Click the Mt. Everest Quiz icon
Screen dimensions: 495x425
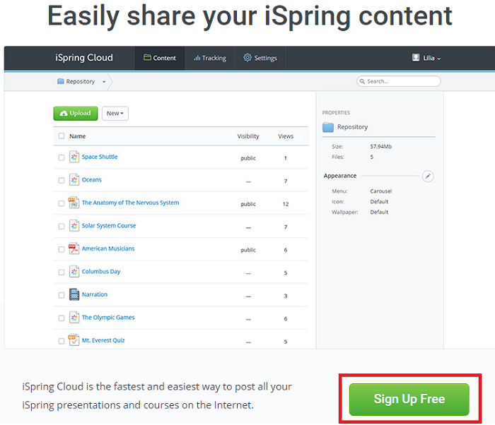[x=74, y=340]
